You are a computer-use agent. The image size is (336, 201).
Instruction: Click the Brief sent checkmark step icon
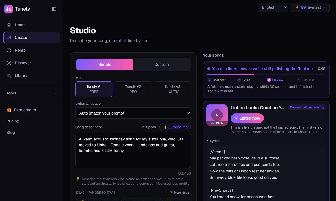click(x=210, y=80)
